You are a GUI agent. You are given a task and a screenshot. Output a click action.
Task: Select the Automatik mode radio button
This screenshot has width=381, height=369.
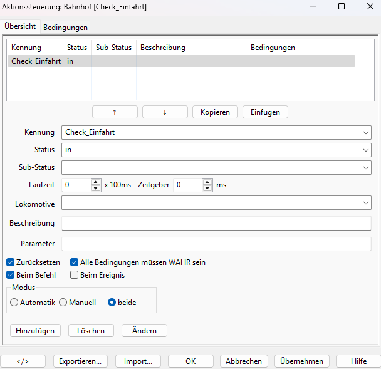click(x=14, y=302)
